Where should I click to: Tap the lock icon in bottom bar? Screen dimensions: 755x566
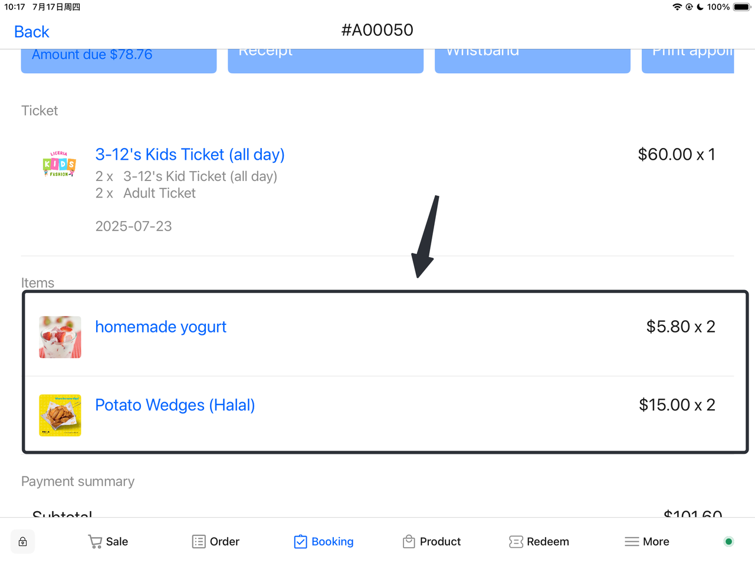pyautogui.click(x=22, y=542)
